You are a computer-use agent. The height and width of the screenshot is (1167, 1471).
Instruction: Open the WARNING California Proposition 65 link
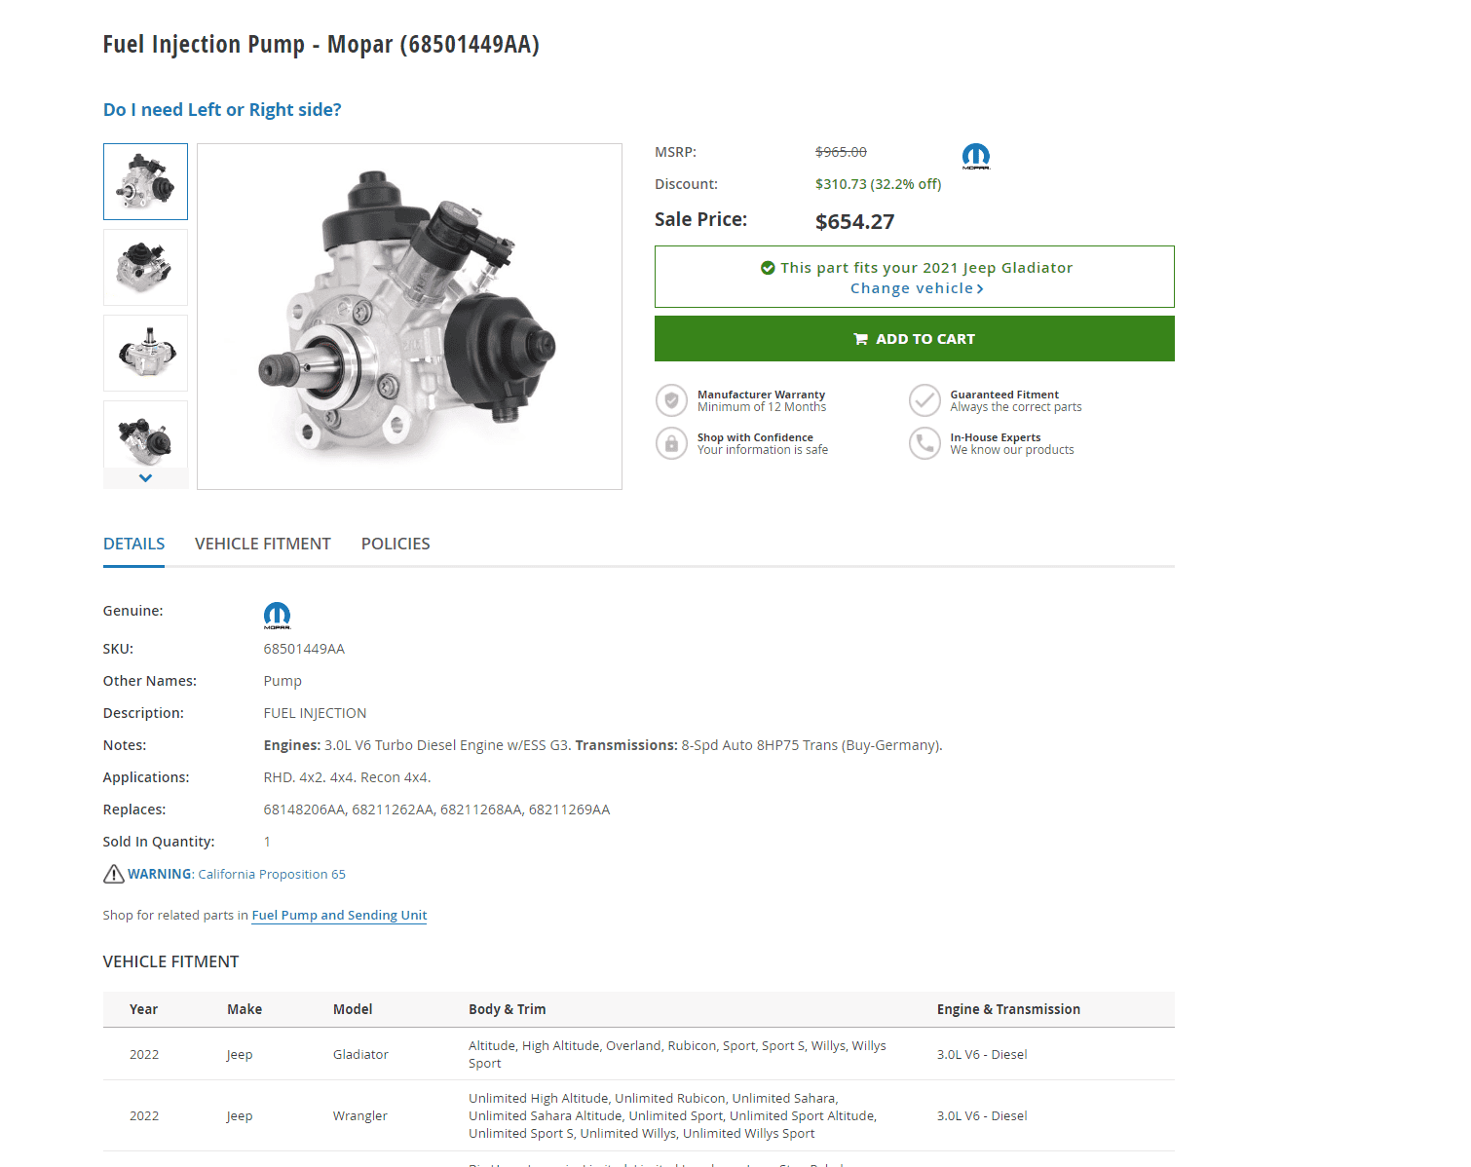pyautogui.click(x=237, y=874)
